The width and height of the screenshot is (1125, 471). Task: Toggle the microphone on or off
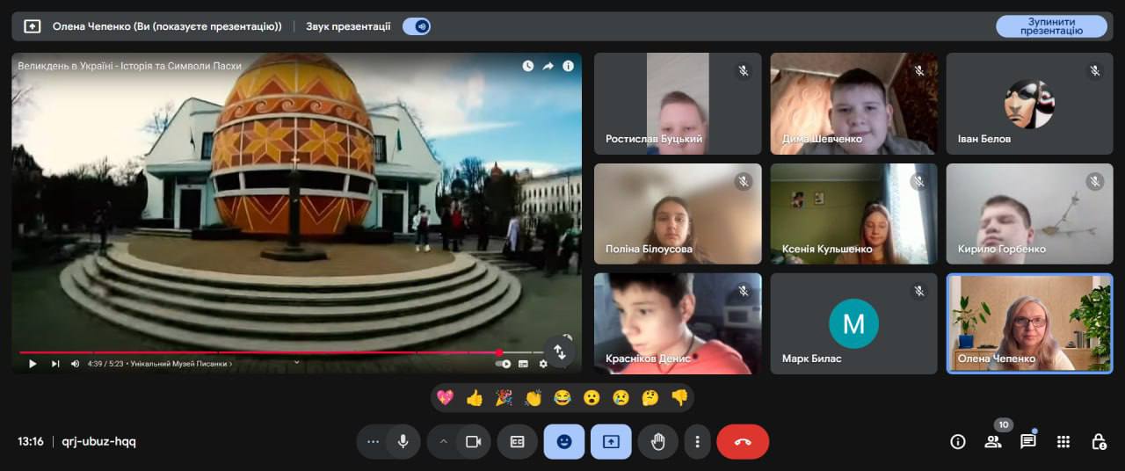point(403,442)
